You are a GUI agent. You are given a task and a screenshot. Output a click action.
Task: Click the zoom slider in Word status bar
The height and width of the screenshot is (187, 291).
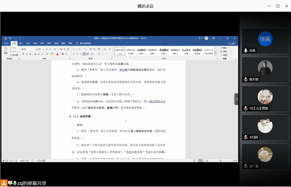click(220, 160)
